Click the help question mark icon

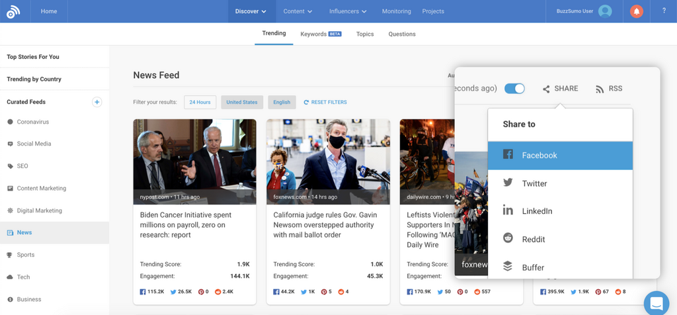(x=664, y=11)
